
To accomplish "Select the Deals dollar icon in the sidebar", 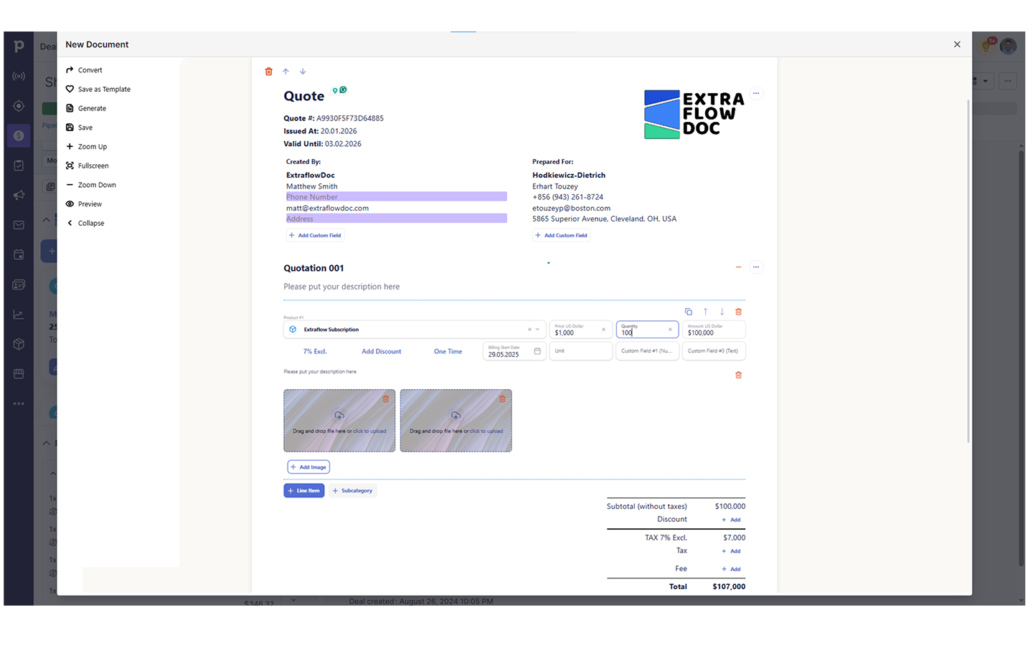I will pyautogui.click(x=18, y=135).
